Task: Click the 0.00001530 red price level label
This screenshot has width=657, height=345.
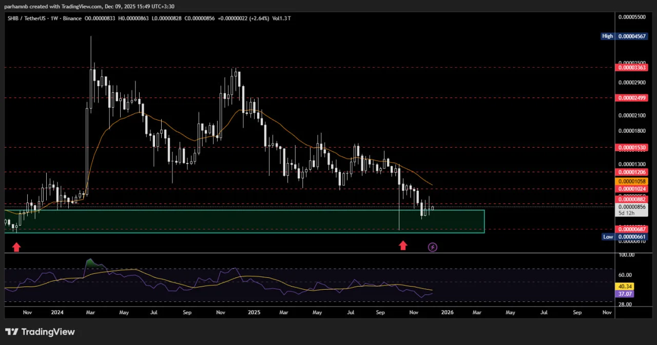Action: click(x=632, y=147)
